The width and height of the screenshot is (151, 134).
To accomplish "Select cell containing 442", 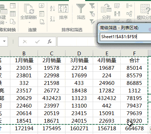I will pos(107,106).
